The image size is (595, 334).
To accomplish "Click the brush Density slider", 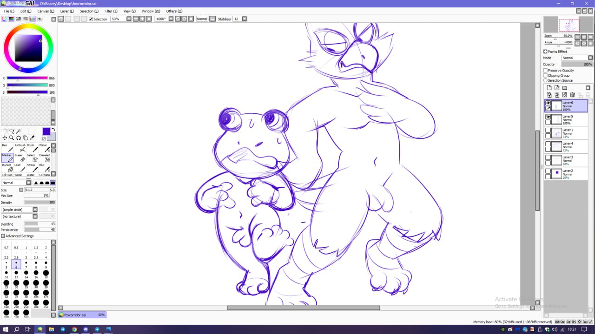I will click(40, 203).
